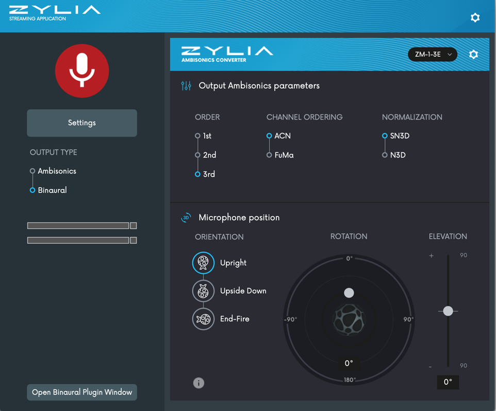
Task: Click the lower level meter clip indicator
Action: pyautogui.click(x=134, y=241)
